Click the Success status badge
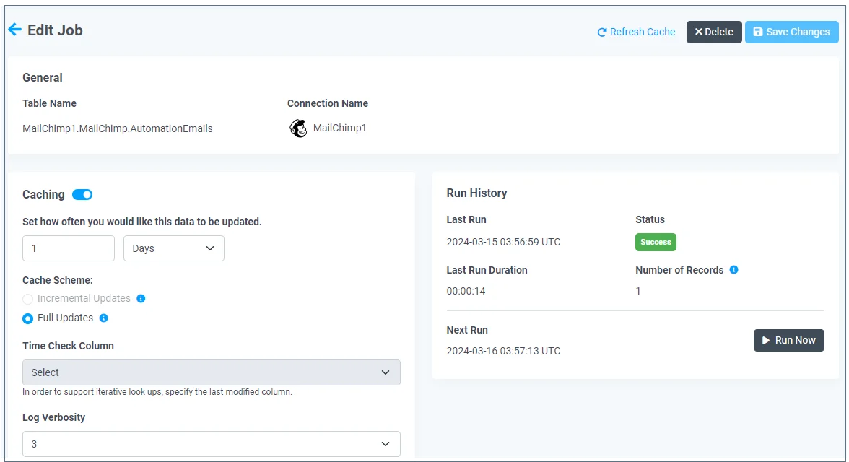Viewport: 849px width, 462px height. (656, 242)
